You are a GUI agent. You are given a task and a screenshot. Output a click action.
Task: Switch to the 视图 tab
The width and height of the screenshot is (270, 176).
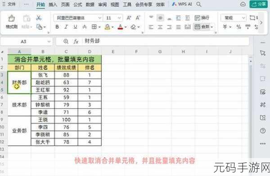115,4
